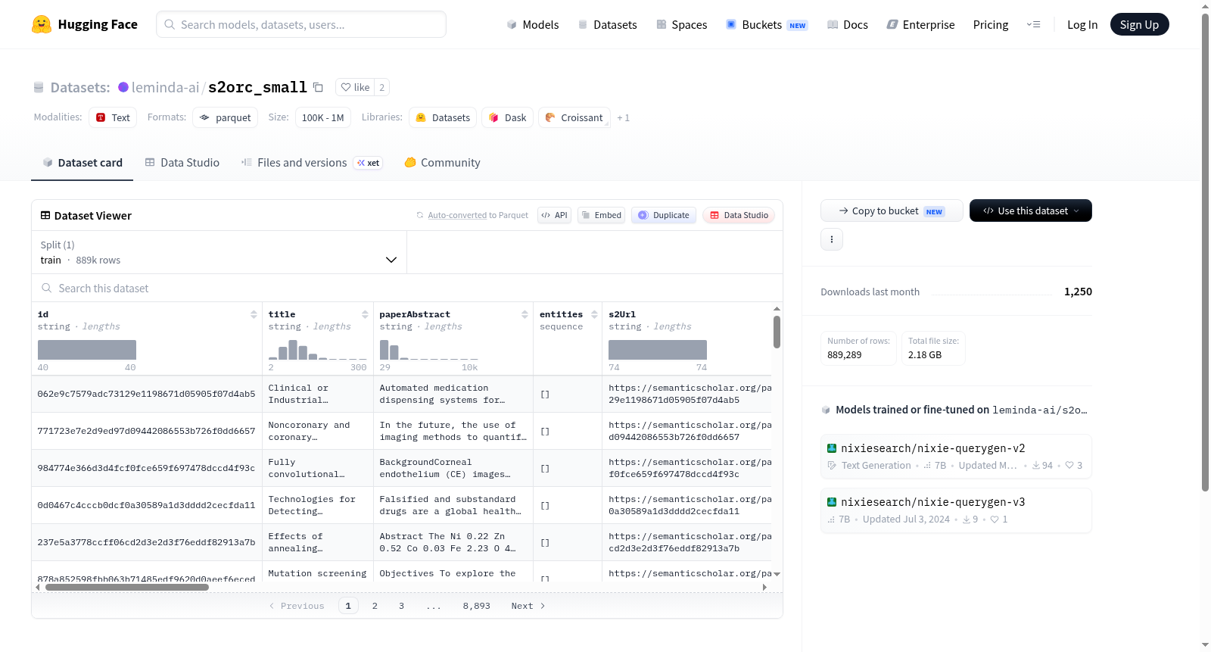The image size is (1211, 652).
Task: Switch to the Data Studio tab
Action: [182, 163]
